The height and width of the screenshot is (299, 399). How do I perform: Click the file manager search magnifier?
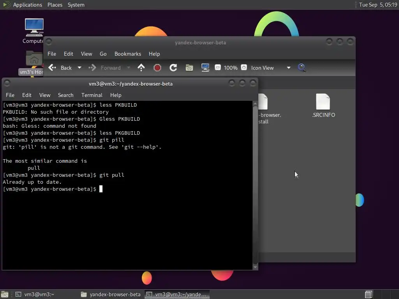tap(302, 68)
